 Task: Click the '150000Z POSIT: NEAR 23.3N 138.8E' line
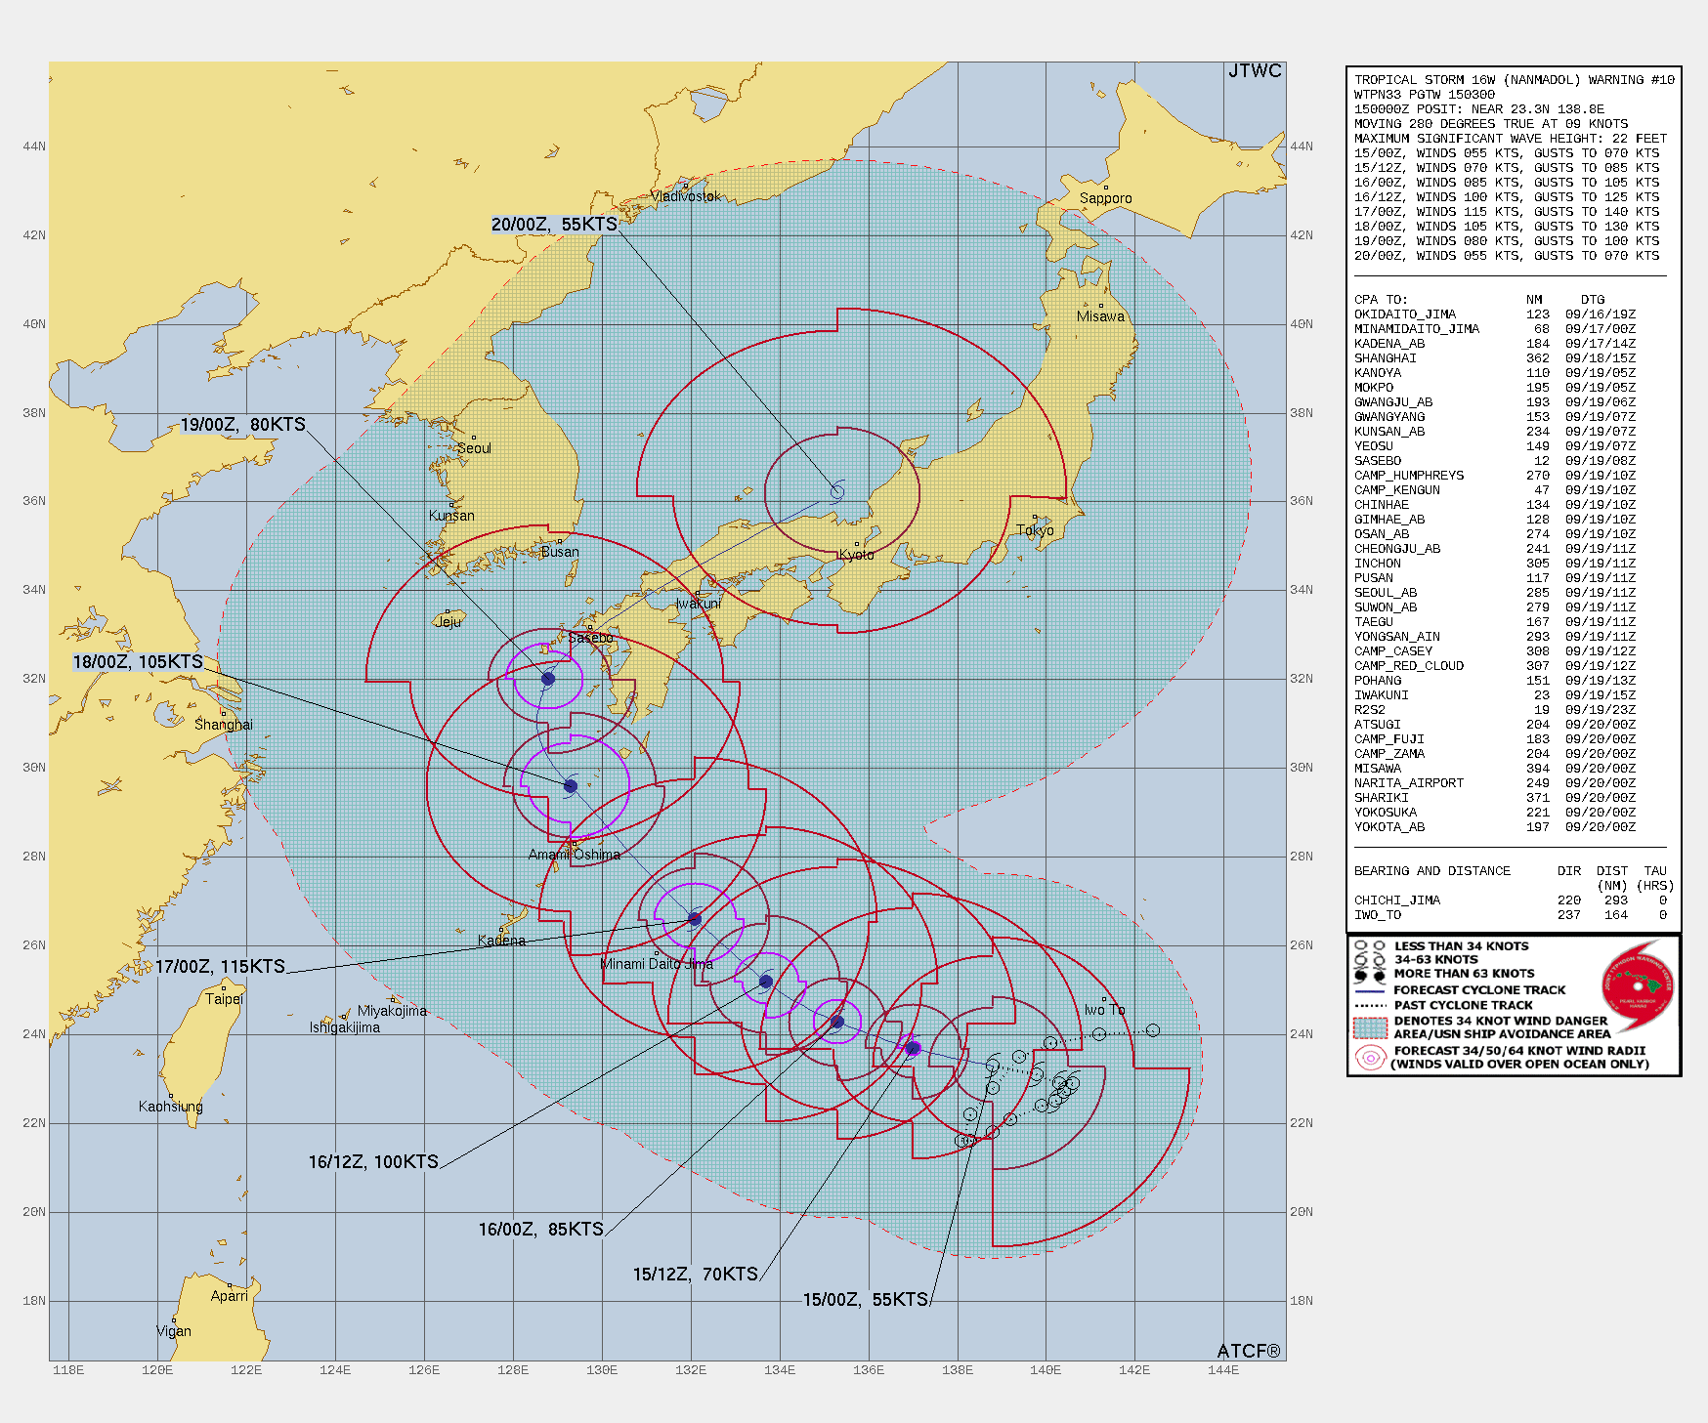(1478, 109)
